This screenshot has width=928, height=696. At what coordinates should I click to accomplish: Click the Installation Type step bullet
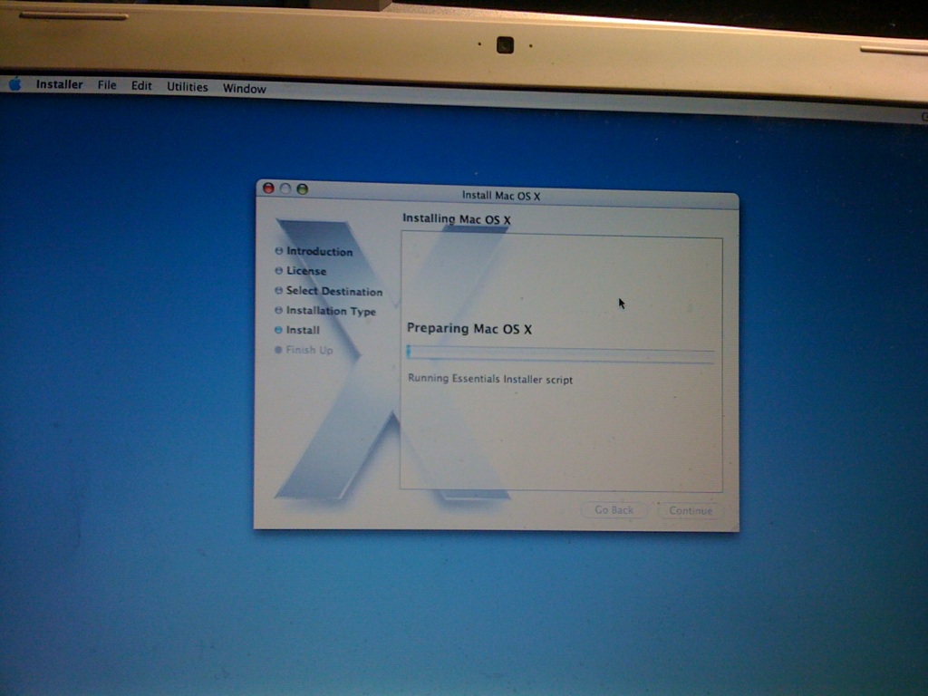tap(279, 311)
